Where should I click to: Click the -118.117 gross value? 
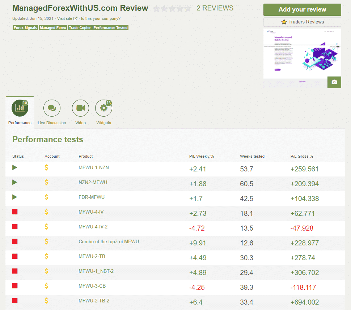(303, 287)
